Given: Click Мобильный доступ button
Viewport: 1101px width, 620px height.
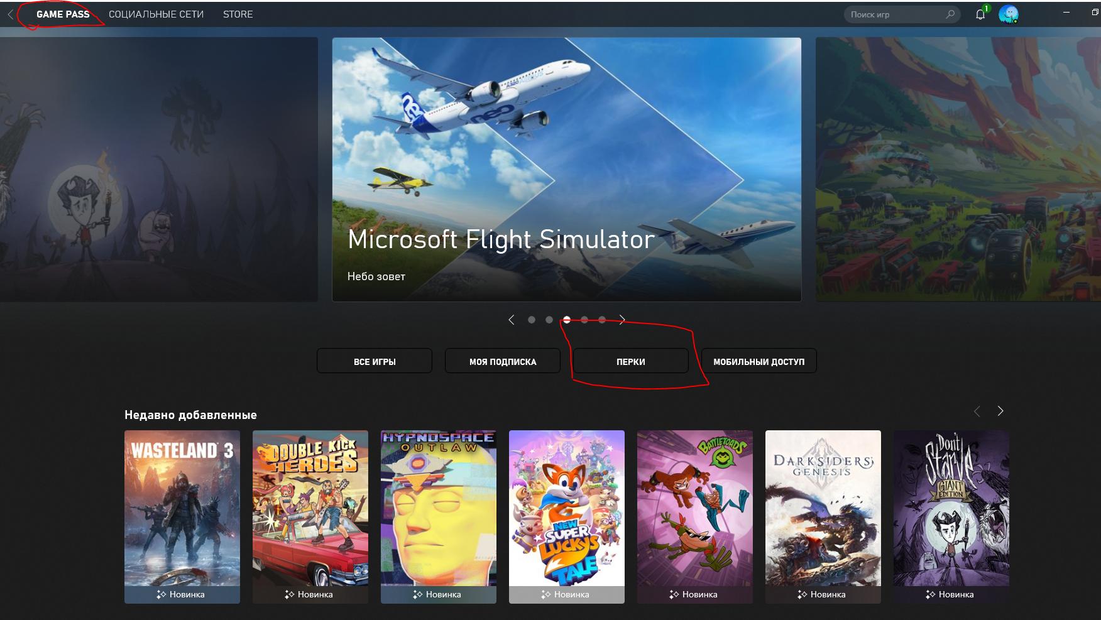Looking at the screenshot, I should (x=759, y=361).
